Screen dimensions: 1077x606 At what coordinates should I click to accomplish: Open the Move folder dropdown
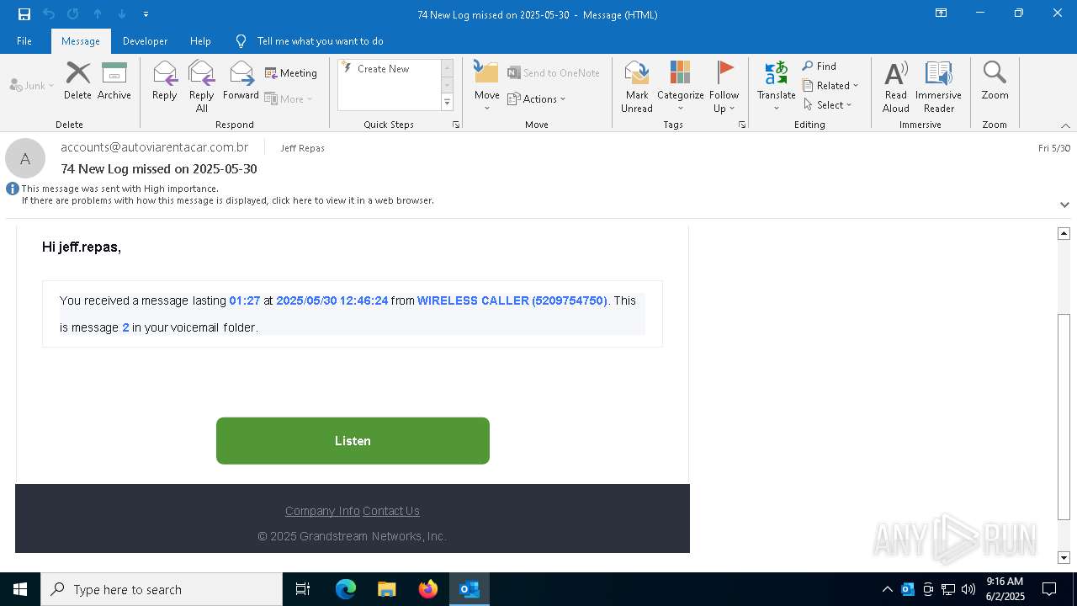[486, 87]
